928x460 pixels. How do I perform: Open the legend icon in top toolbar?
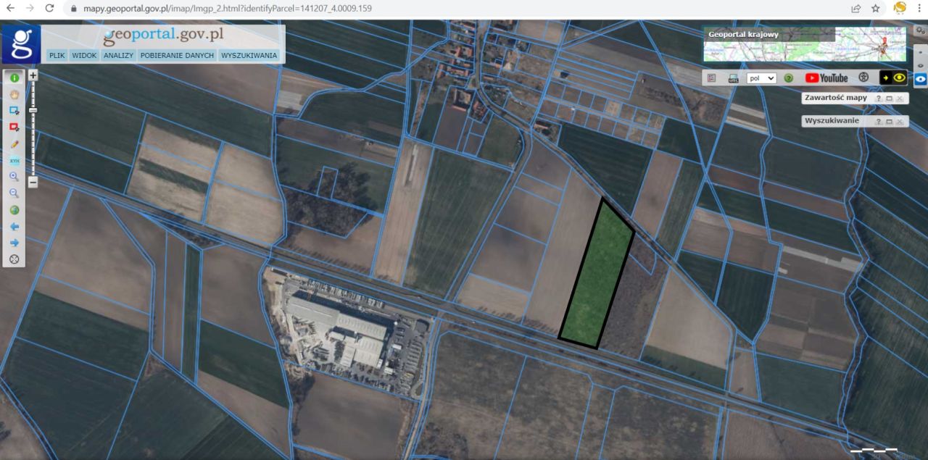[711, 78]
